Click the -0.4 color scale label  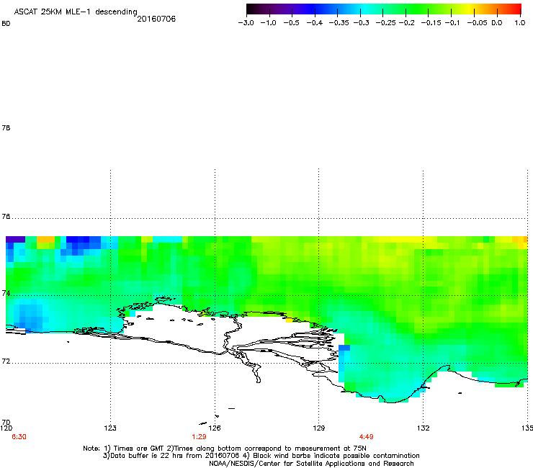pos(315,23)
